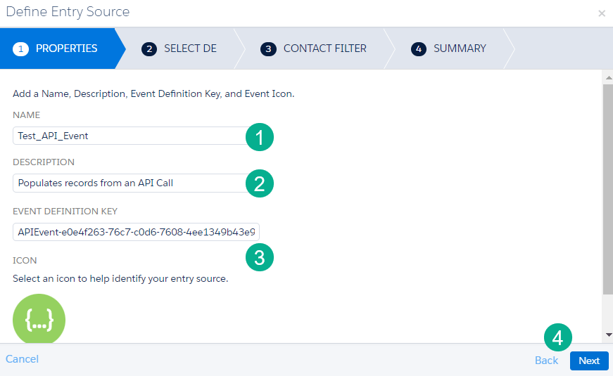Select the green curly-braces entry source icon
The image size is (613, 376).
39,320
